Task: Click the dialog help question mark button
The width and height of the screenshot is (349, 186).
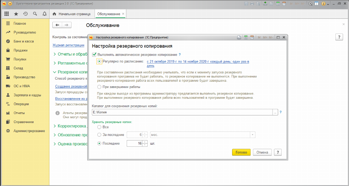Action: pos(278,153)
